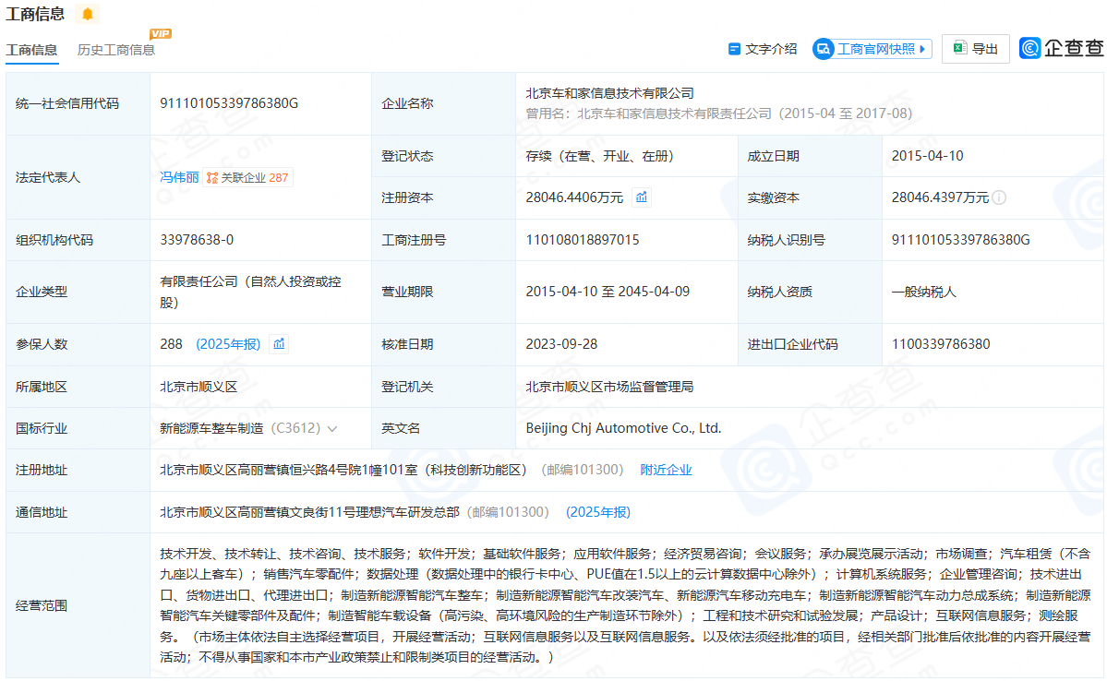
Task: Open the 2025年报 link beside 参保人数
Action: (x=228, y=343)
